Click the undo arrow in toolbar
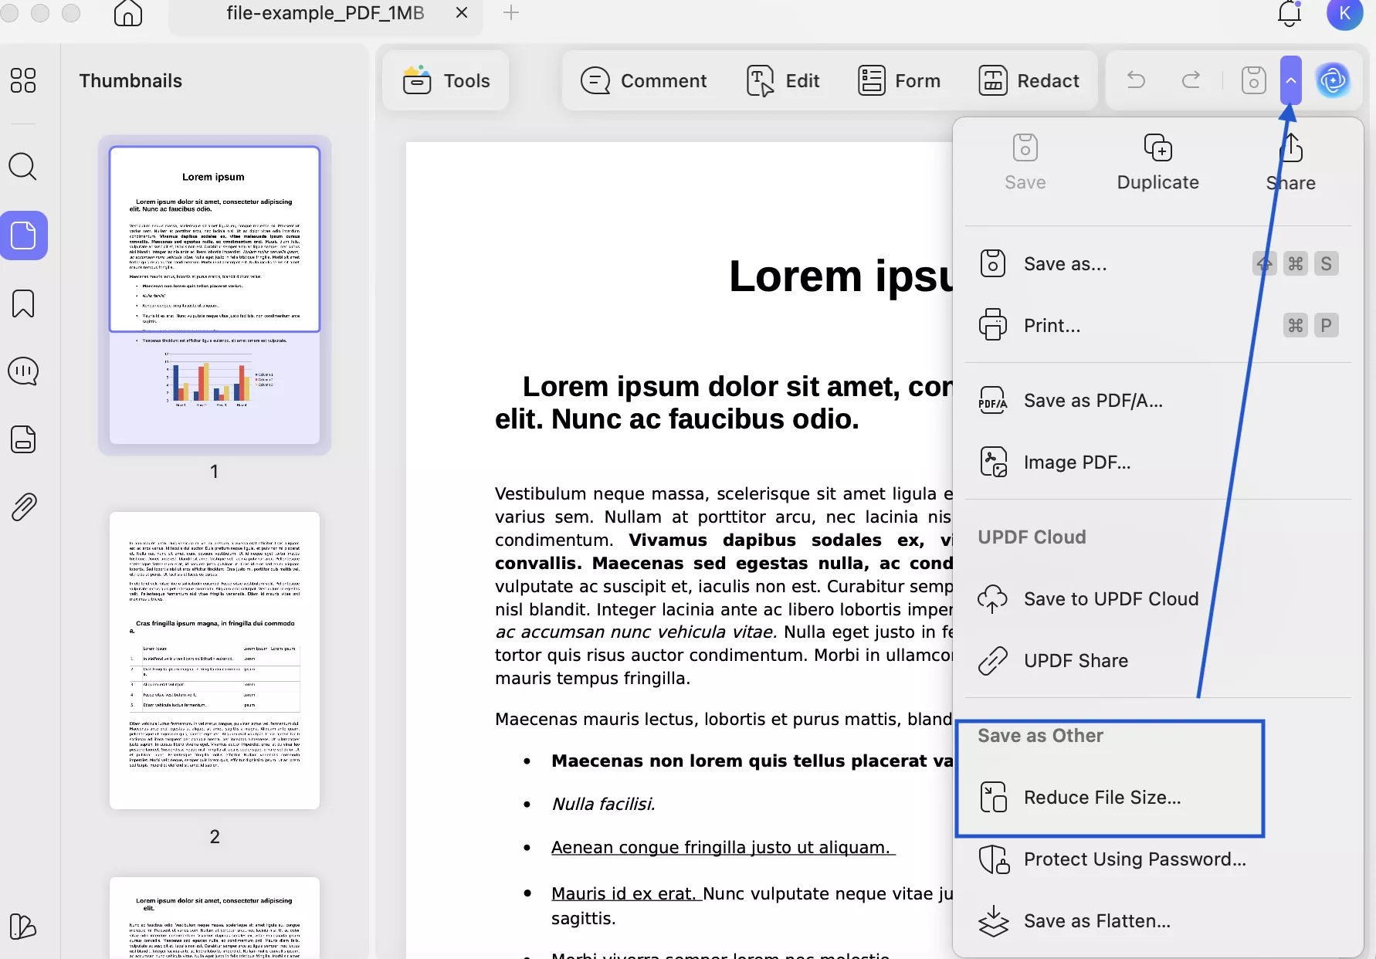This screenshot has height=959, width=1376. point(1136,80)
